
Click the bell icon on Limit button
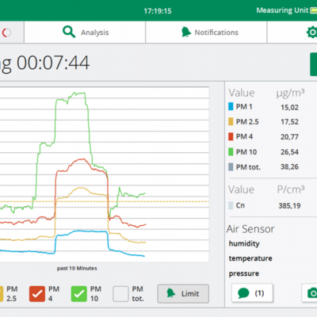(x=170, y=293)
